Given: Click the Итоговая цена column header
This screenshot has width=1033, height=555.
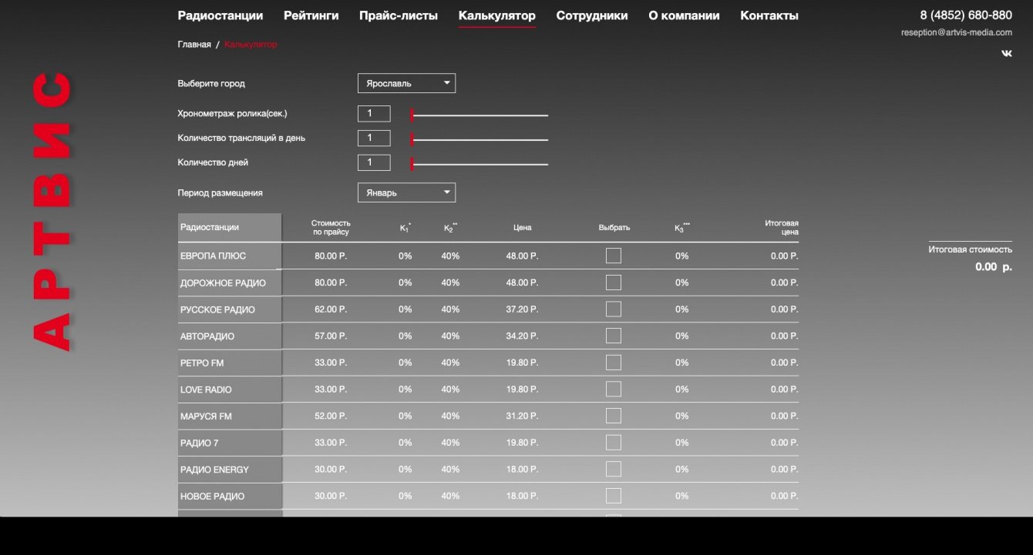Looking at the screenshot, I should [782, 227].
